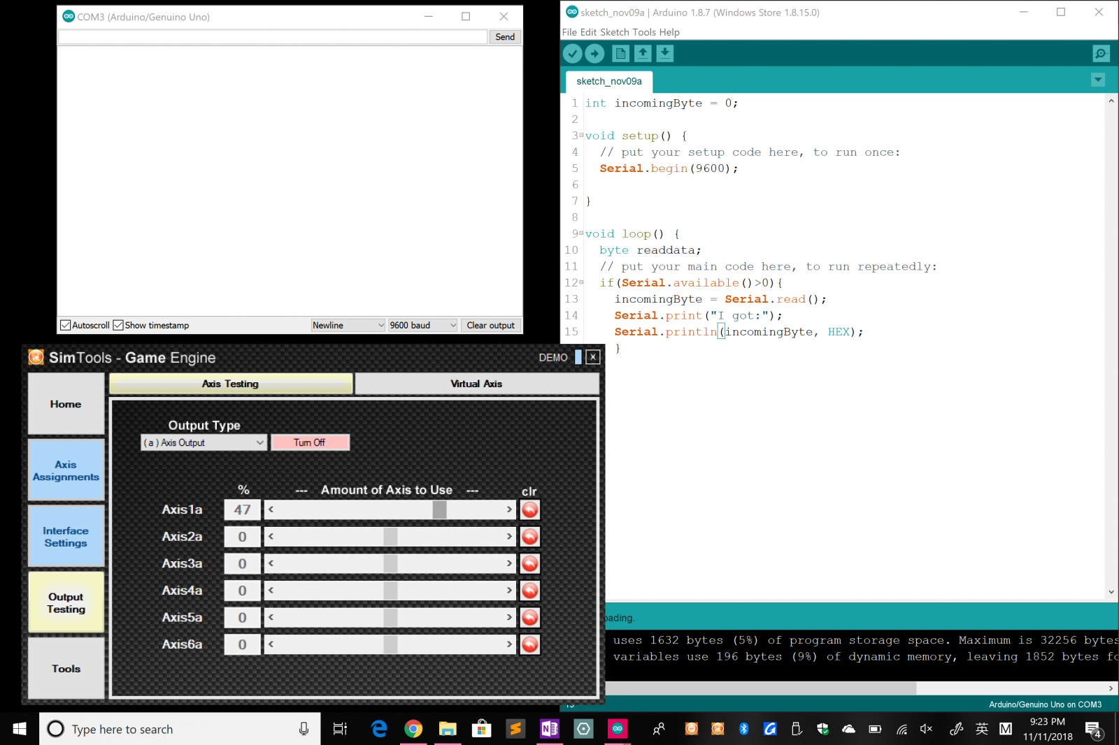The height and width of the screenshot is (745, 1119).
Task: Toggle the Show timestamp checkbox
Action: [118, 325]
